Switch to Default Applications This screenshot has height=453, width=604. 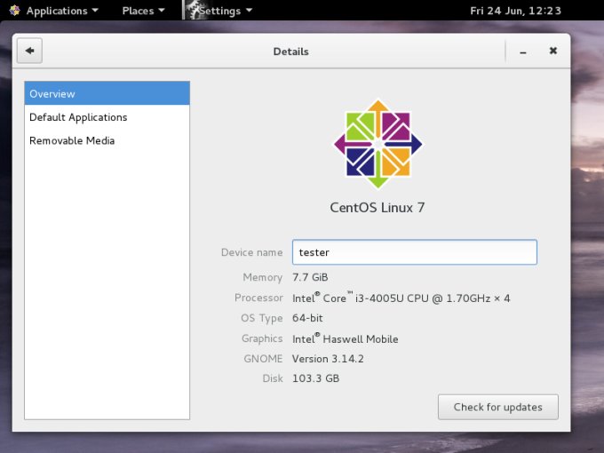(107, 117)
